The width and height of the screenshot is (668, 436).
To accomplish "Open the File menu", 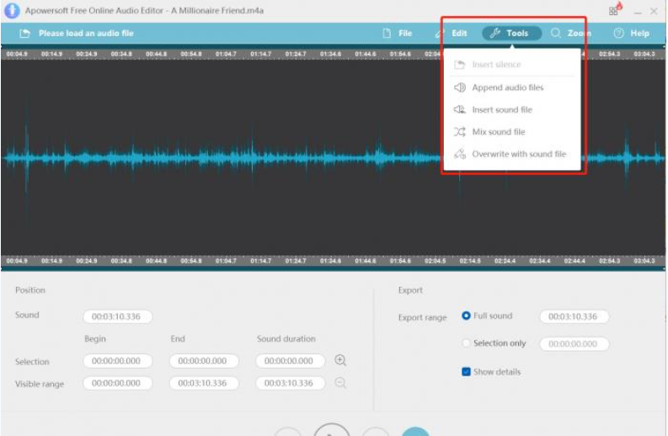I will tap(398, 33).
